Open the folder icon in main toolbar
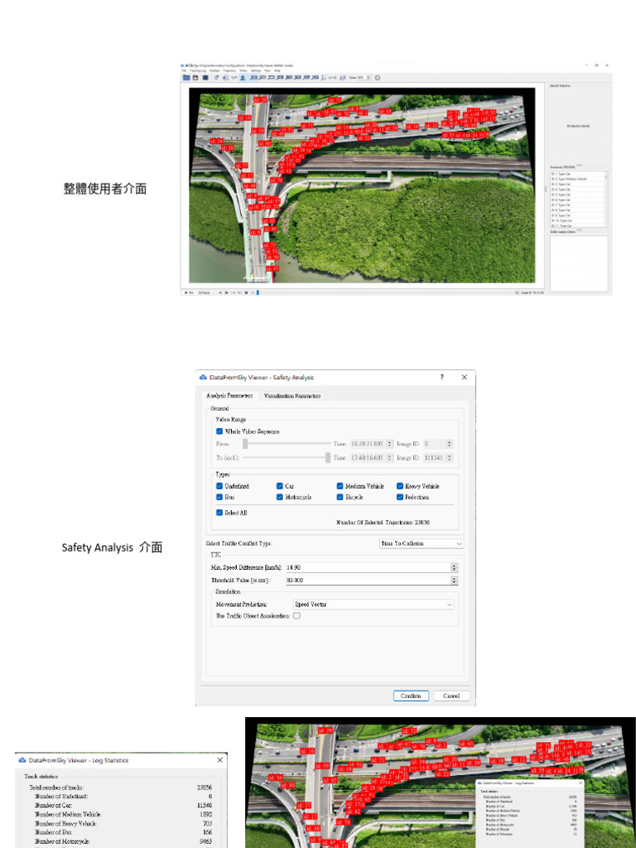Viewport: 636px width, 848px height. 186,77
